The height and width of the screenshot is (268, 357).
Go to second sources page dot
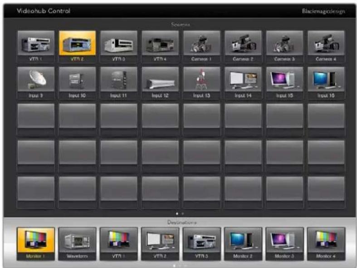pos(183,214)
